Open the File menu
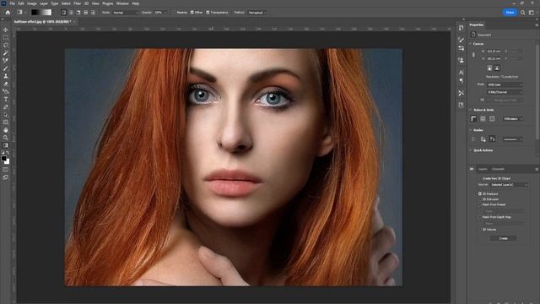540x304 pixels. (13, 3)
